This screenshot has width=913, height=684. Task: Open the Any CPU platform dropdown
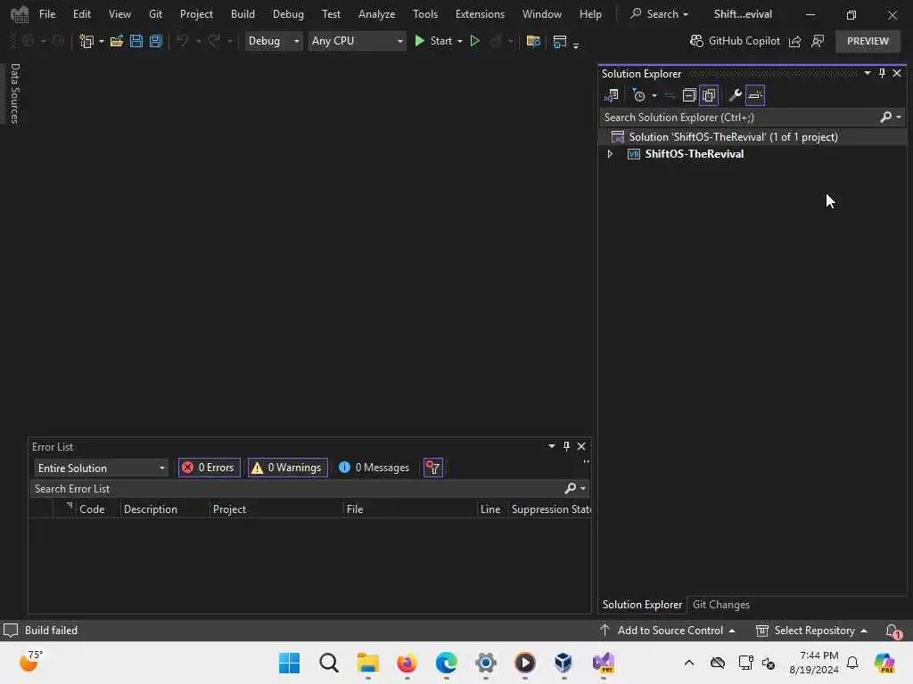[357, 41]
